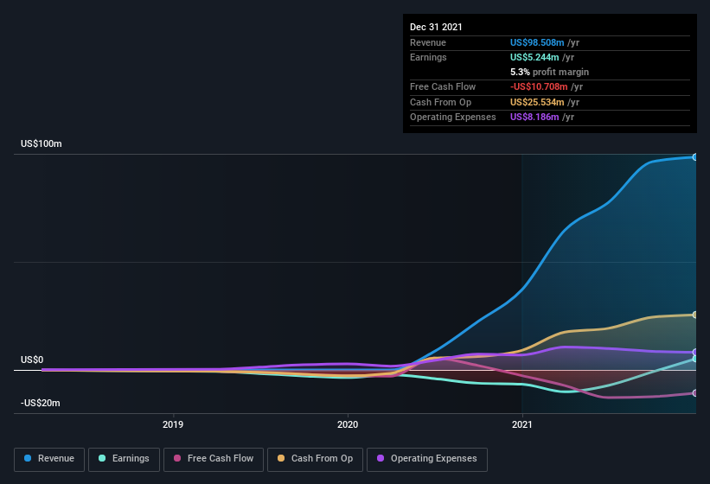Click the 2020 x-axis label

coord(348,424)
